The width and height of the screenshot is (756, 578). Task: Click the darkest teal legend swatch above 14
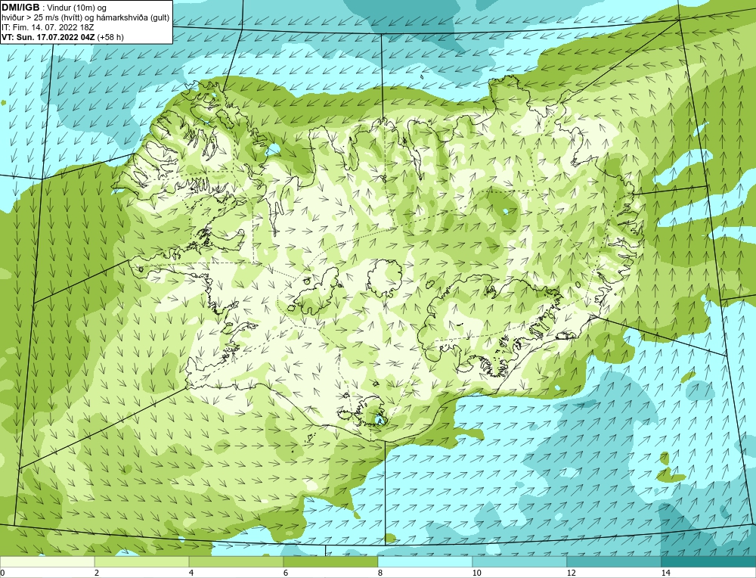click(709, 561)
